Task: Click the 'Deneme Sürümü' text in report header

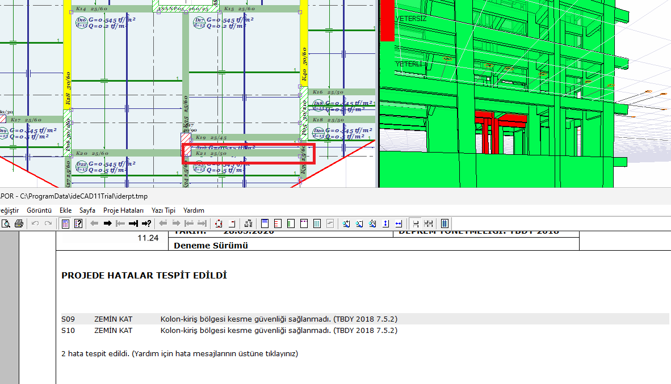Action: (x=211, y=246)
